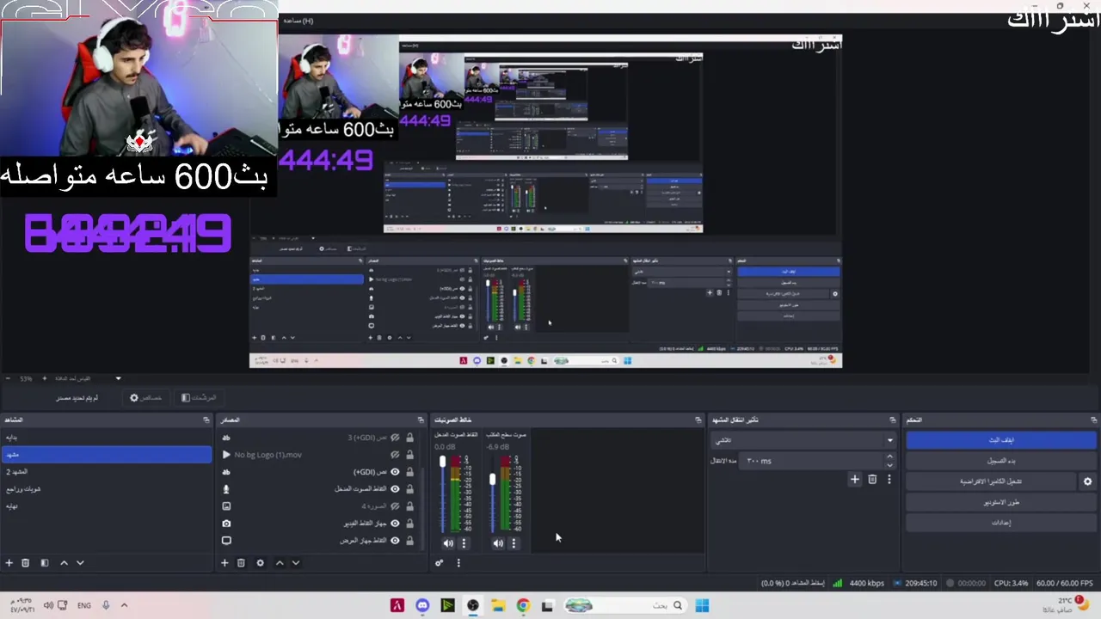1101x619 pixels.
Task: Open audio mixer bottom three-dots menu
Action: click(458, 563)
